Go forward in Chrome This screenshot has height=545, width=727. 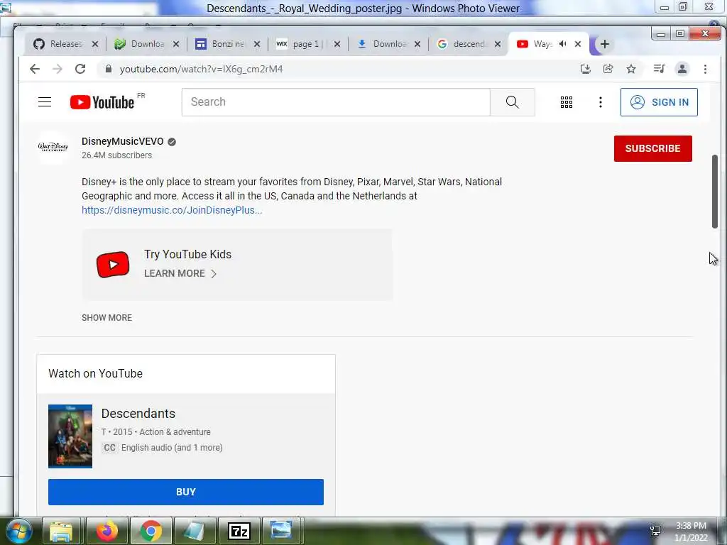pyautogui.click(x=58, y=69)
